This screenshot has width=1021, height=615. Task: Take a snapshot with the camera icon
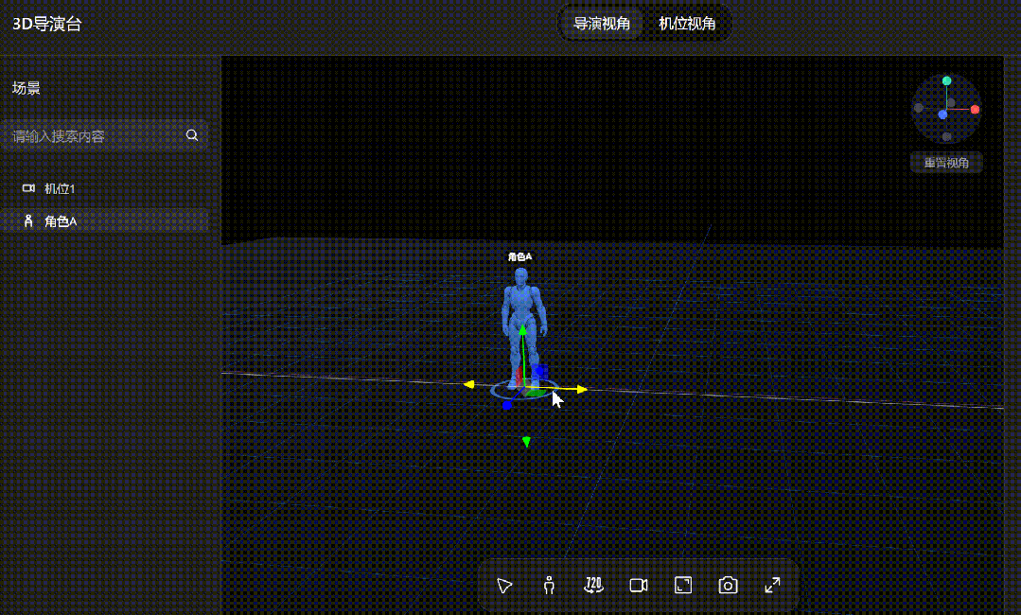[x=728, y=585]
